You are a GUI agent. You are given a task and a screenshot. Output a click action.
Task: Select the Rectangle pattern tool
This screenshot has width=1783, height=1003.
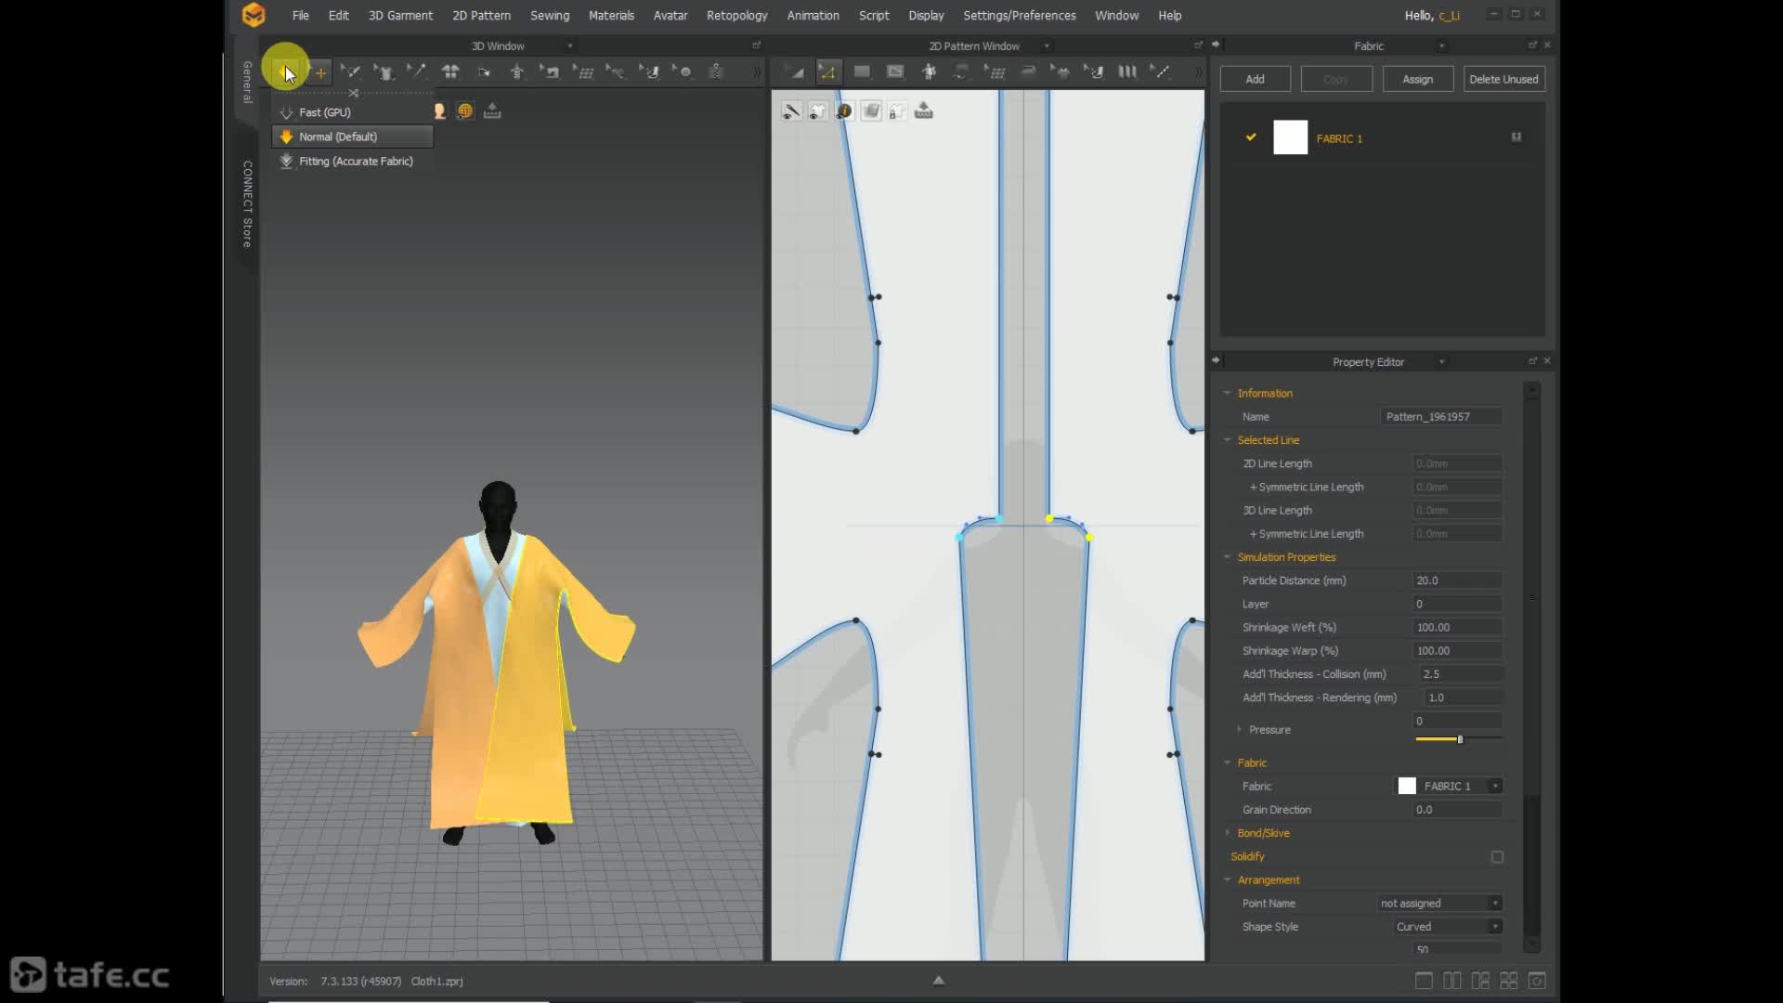(862, 72)
